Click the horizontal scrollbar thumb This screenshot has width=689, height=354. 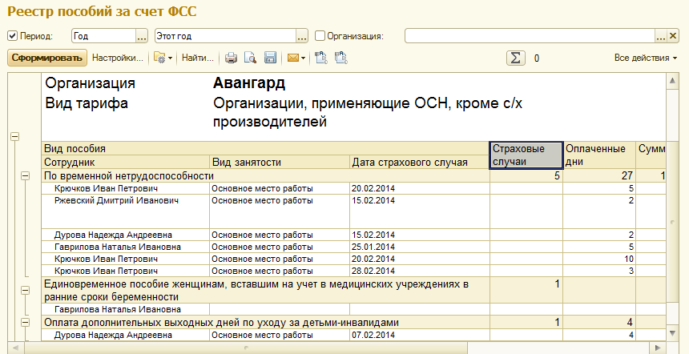tap(246, 348)
